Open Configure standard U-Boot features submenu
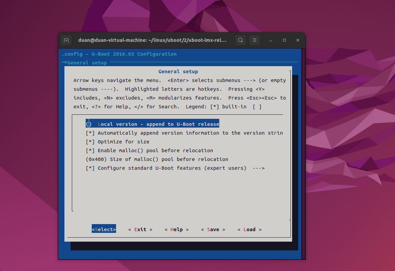 click(x=175, y=168)
